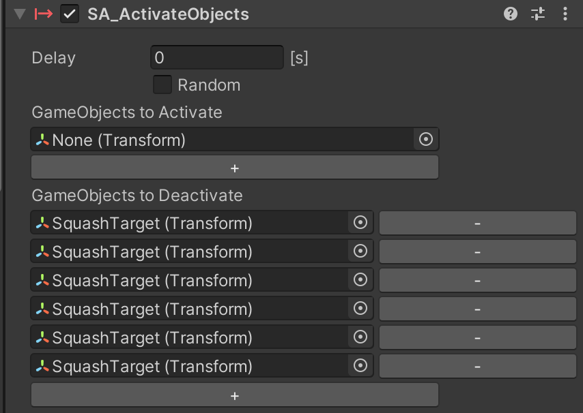Add entry to GameObjects to Activate list

234,168
